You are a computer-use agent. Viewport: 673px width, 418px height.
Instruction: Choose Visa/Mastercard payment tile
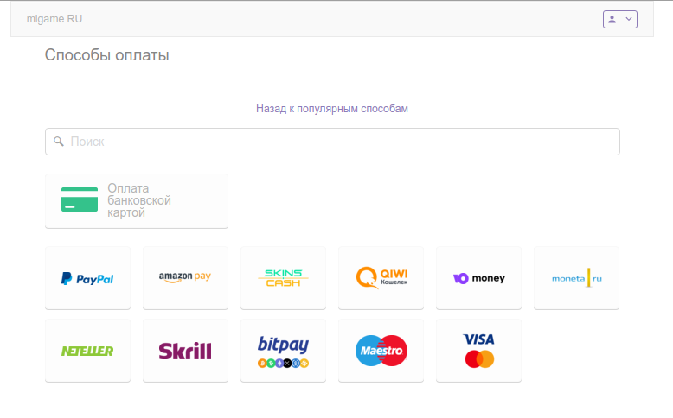point(478,351)
